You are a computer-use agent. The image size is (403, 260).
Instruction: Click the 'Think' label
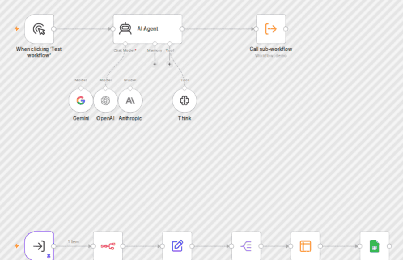click(x=185, y=118)
